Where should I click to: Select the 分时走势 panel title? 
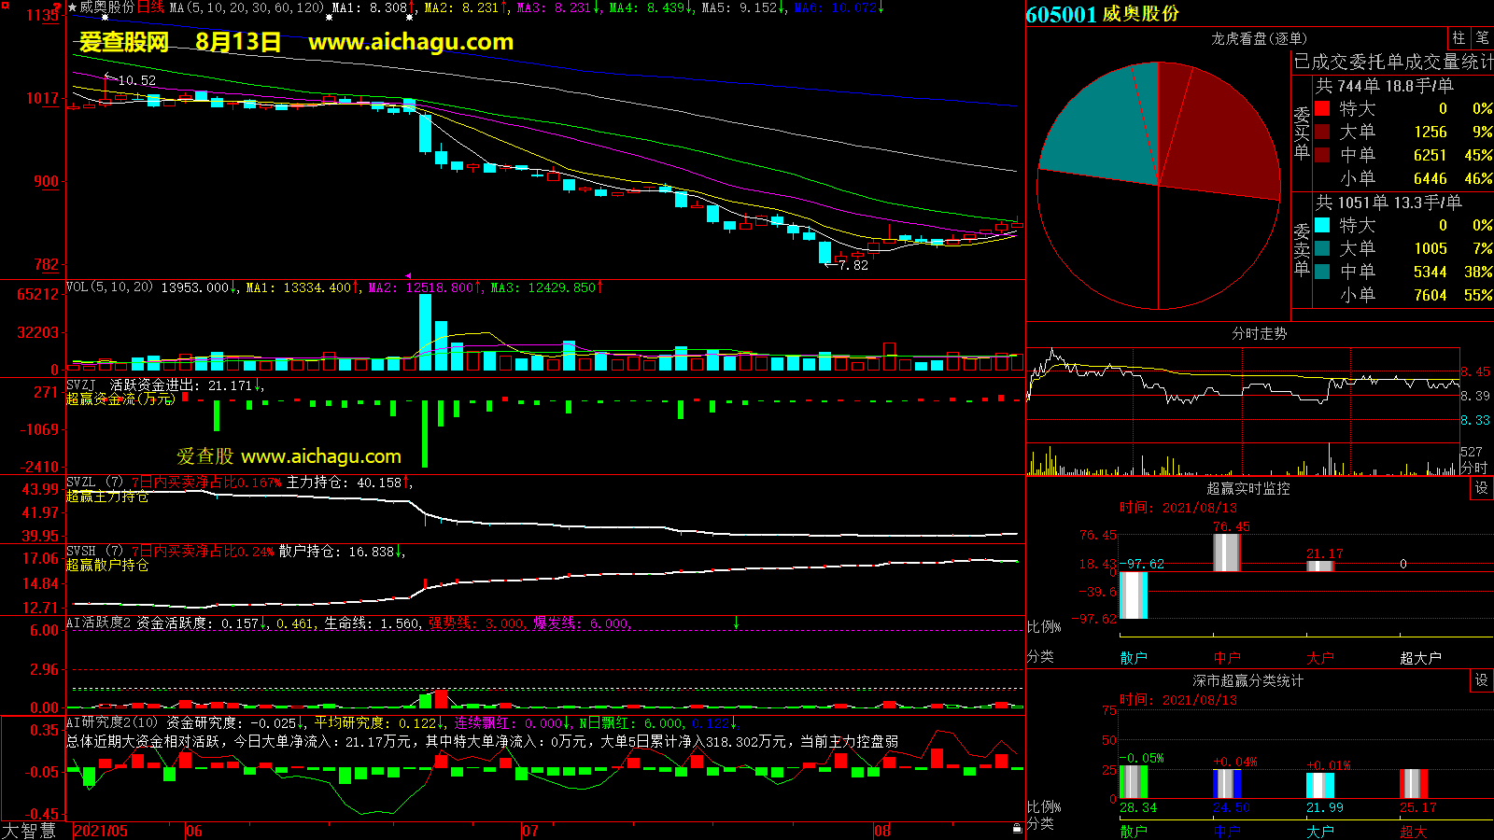point(1259,333)
